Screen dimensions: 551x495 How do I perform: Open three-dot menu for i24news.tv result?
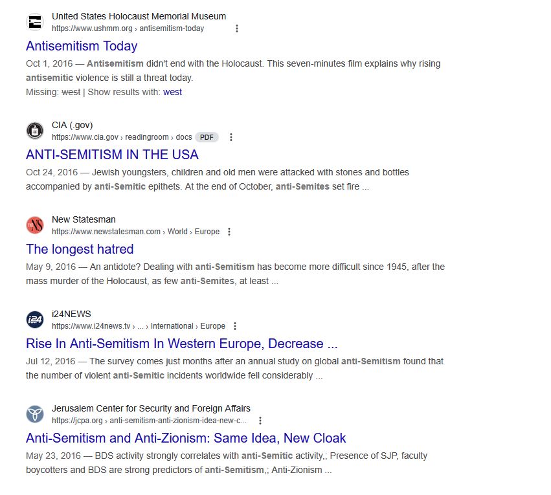point(235,326)
